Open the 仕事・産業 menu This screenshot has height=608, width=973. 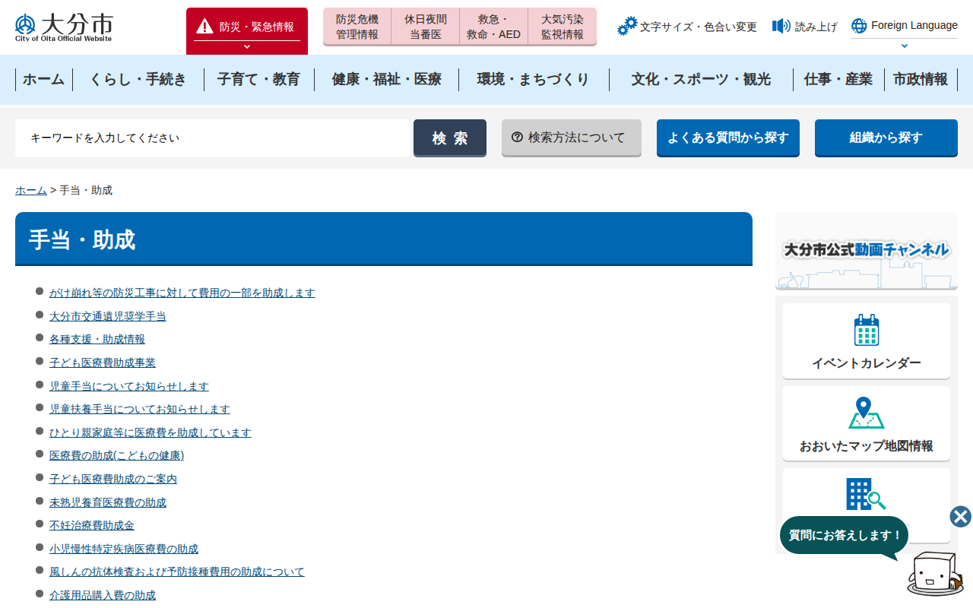pyautogui.click(x=838, y=79)
